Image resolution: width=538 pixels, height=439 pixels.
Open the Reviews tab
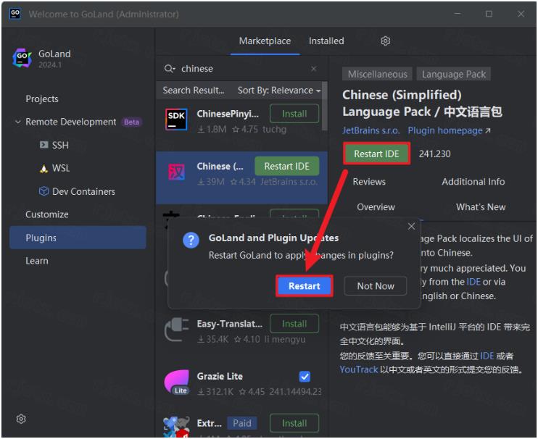click(x=369, y=182)
